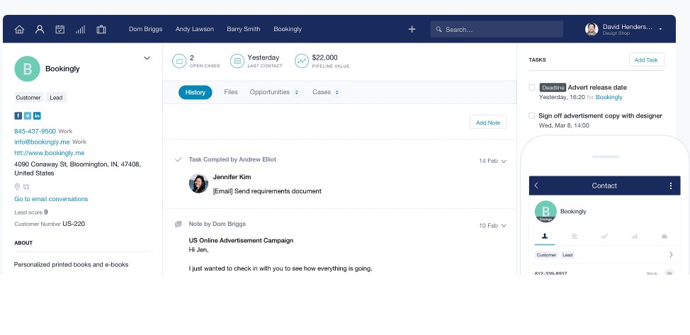
Task: Select the notes lines tab icon in phone view
Action: (575, 237)
